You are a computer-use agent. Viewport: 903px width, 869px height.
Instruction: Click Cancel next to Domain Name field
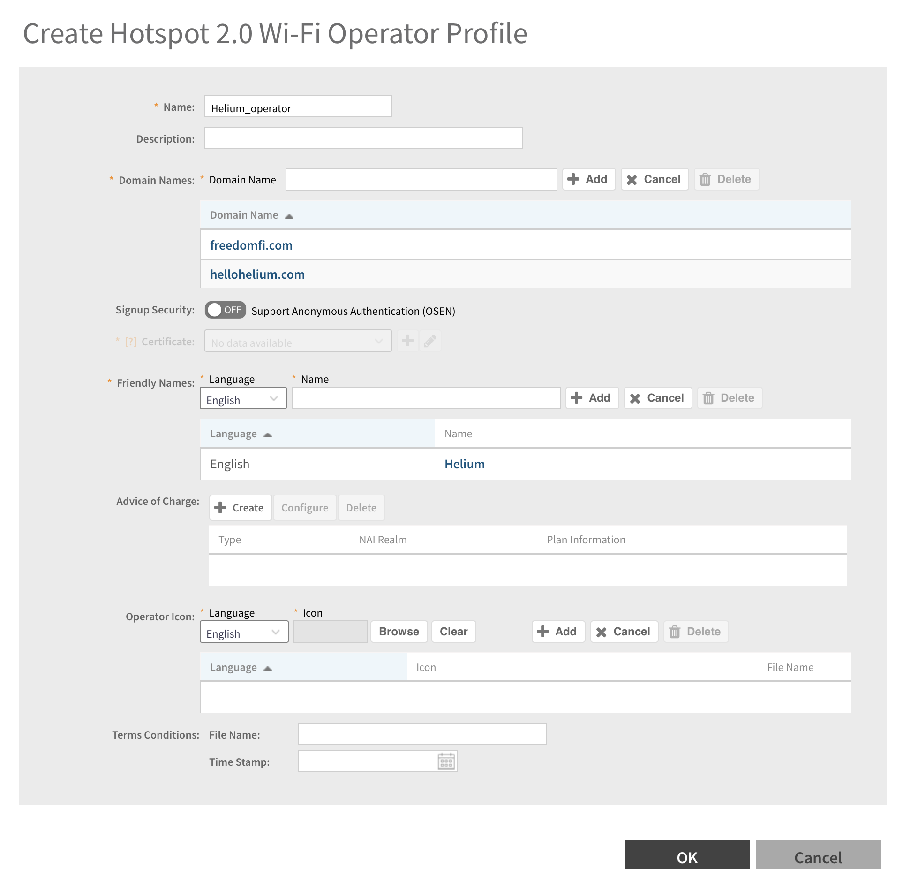[x=654, y=179]
